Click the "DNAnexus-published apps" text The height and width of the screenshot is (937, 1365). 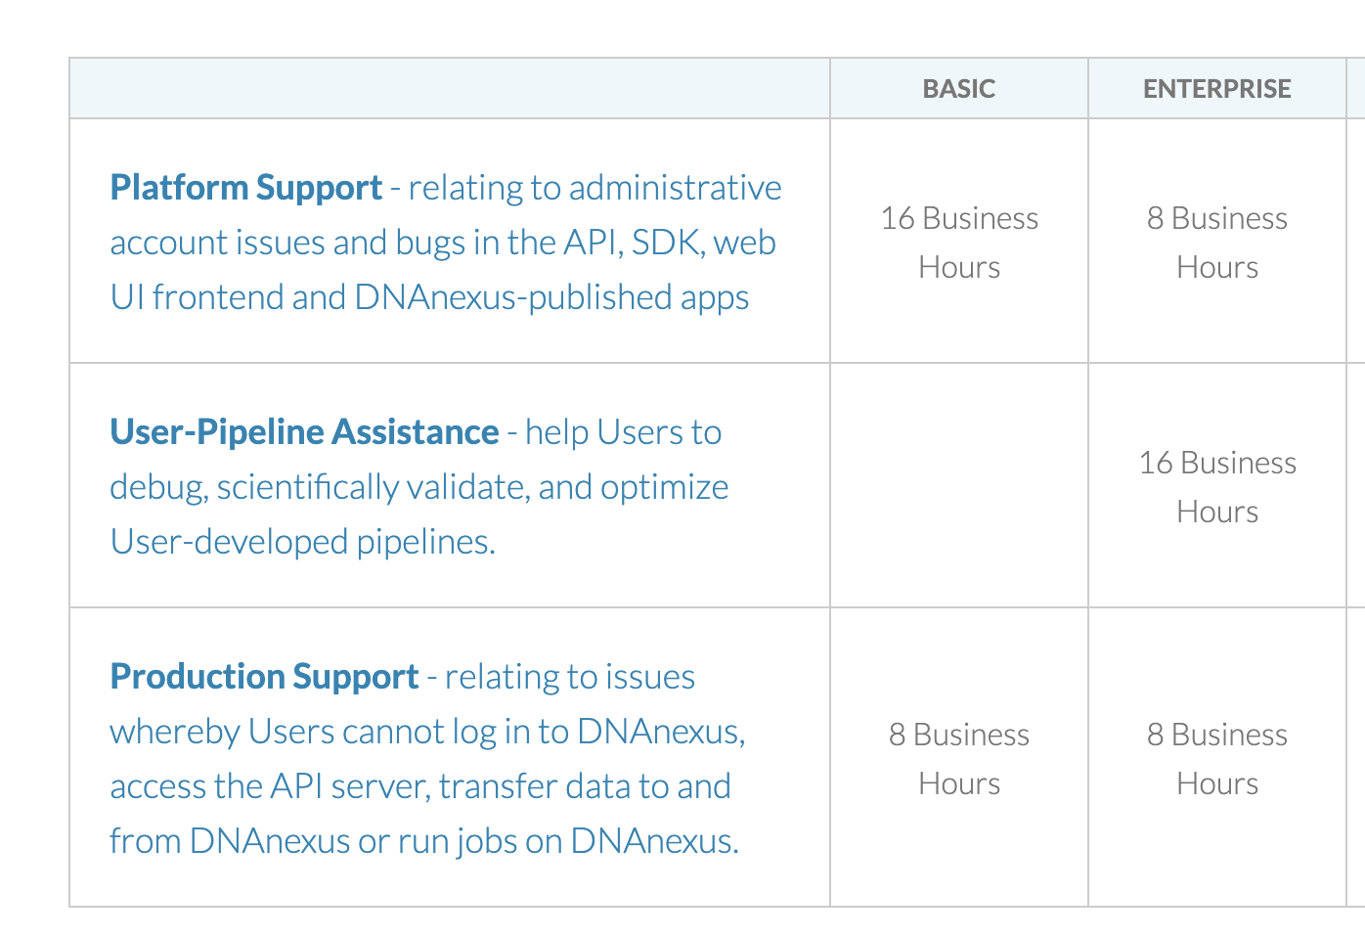(x=551, y=297)
